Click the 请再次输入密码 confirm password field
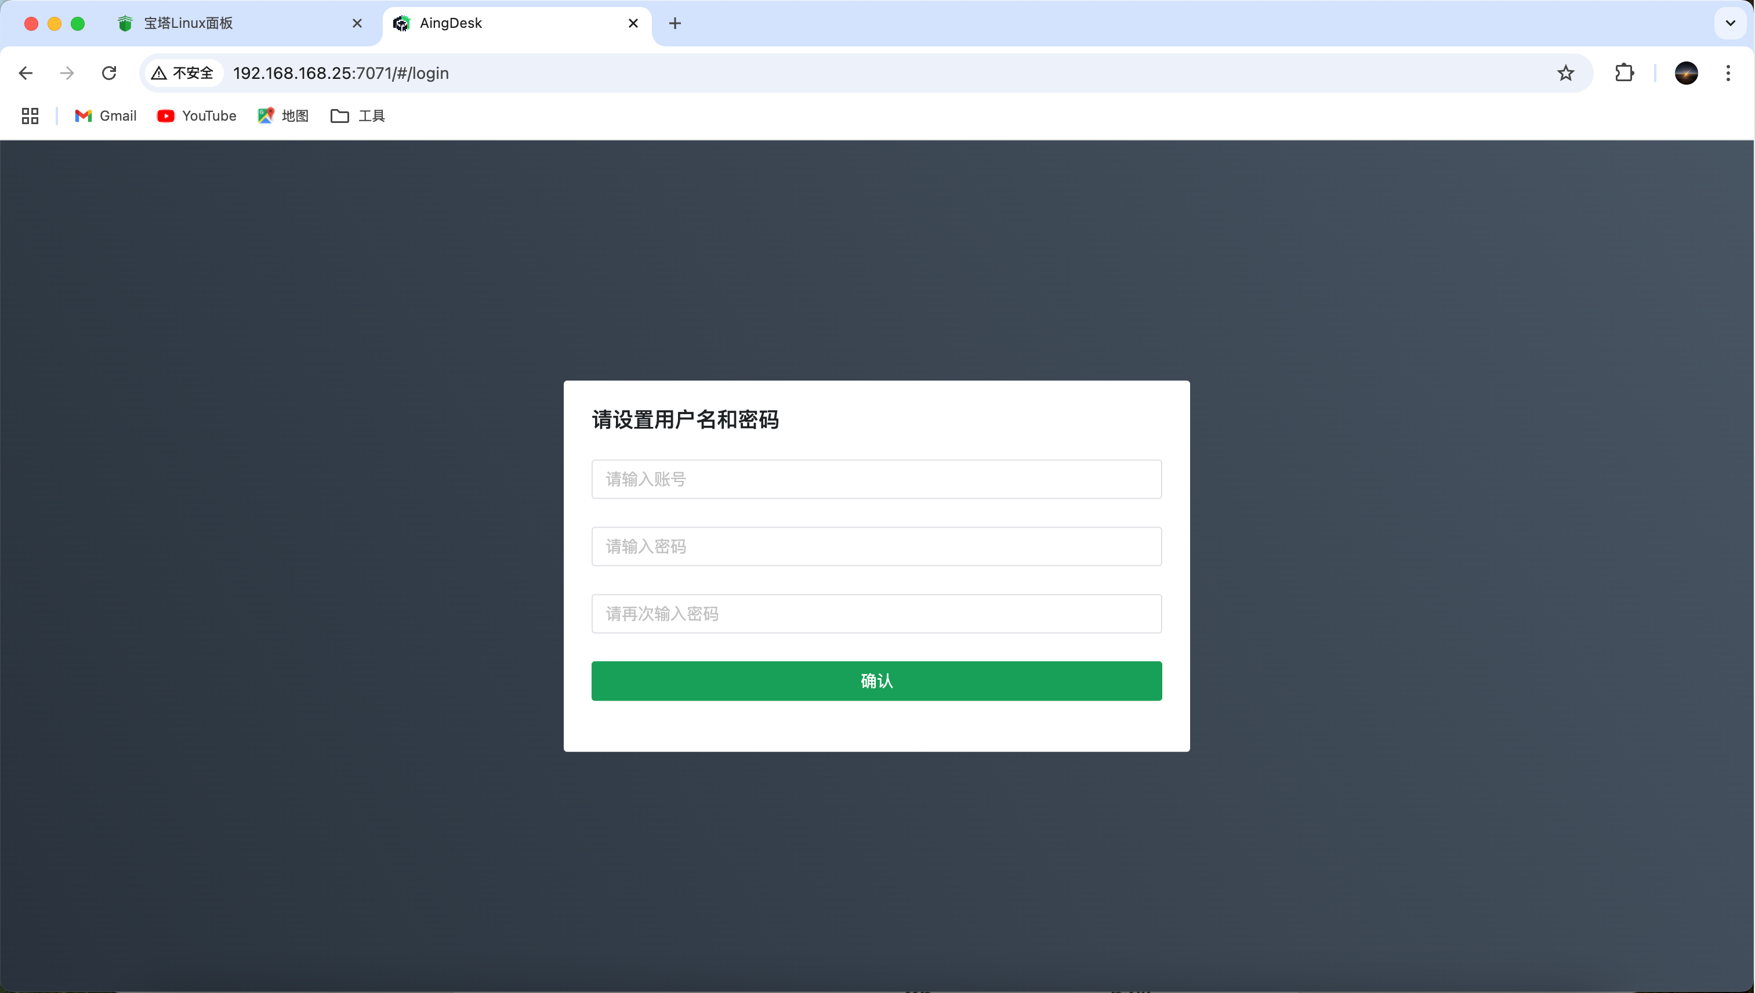The height and width of the screenshot is (993, 1755). 876,613
